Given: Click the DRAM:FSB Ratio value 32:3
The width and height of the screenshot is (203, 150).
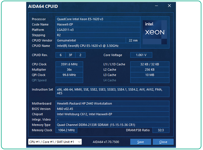Looking at the screenshot, I should click(161, 130).
